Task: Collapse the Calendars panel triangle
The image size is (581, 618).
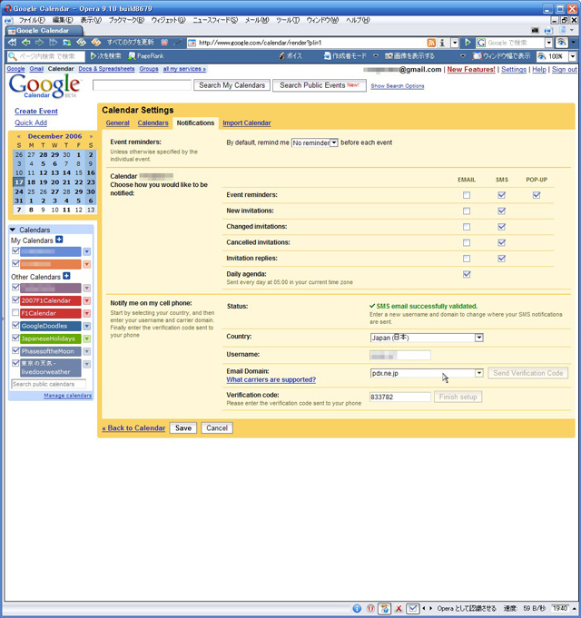Action: [13, 230]
